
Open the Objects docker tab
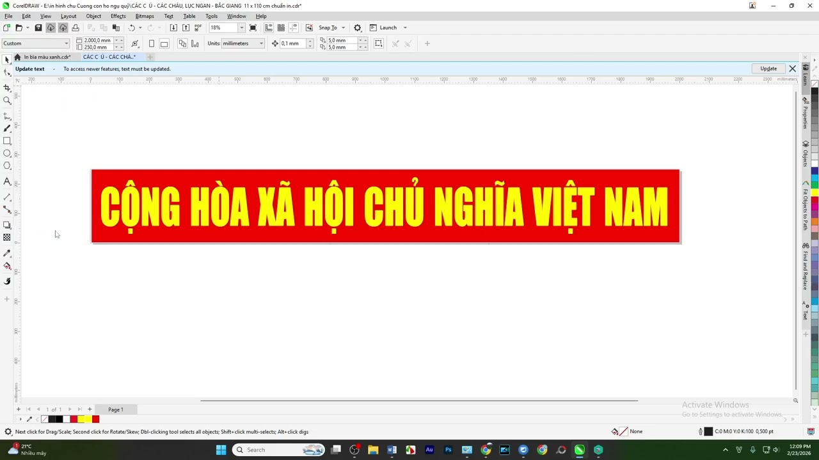click(806, 155)
